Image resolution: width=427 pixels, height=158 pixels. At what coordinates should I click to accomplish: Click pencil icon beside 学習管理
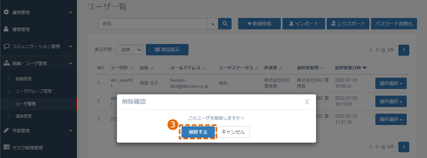coord(6,130)
